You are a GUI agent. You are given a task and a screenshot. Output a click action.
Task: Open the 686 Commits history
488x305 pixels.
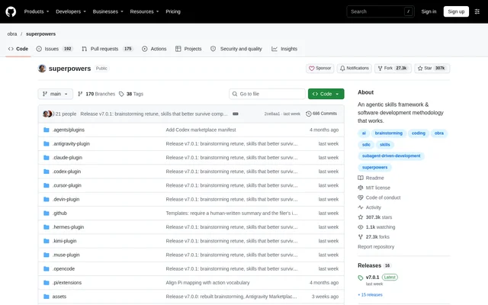[x=321, y=114]
